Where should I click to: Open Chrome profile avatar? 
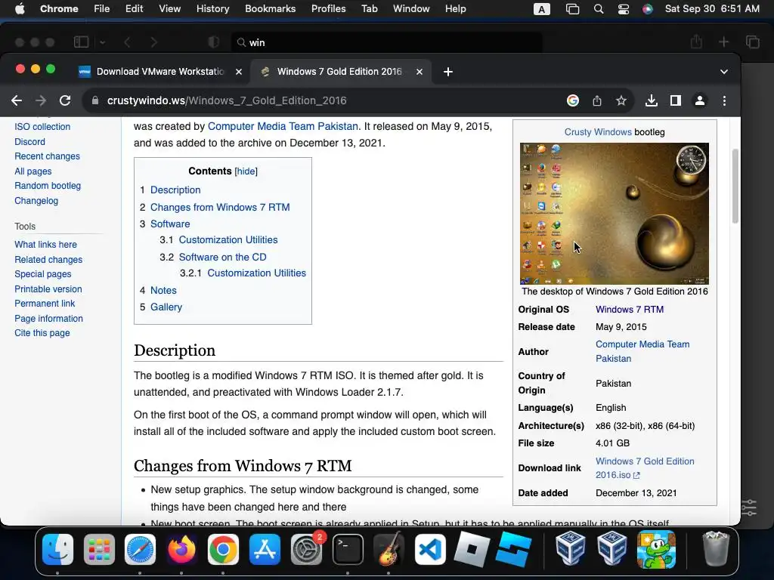coord(699,100)
